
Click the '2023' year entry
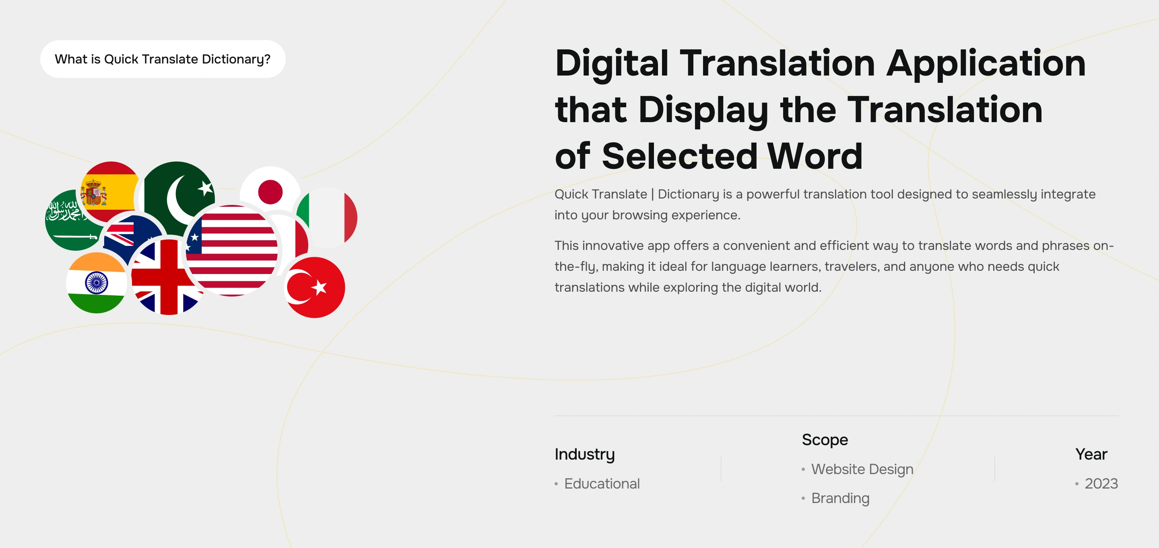pos(1101,484)
